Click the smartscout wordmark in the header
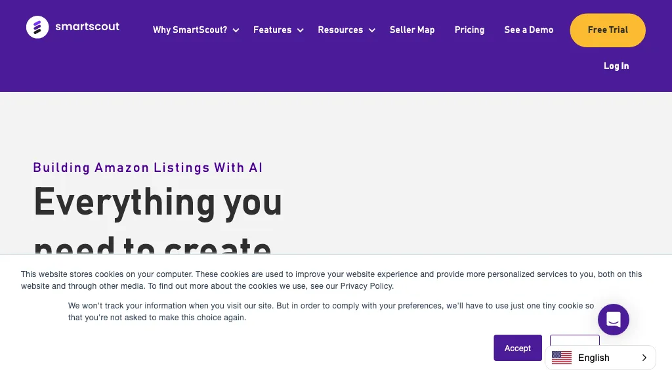Screen dimensions: 672x378 88,27
